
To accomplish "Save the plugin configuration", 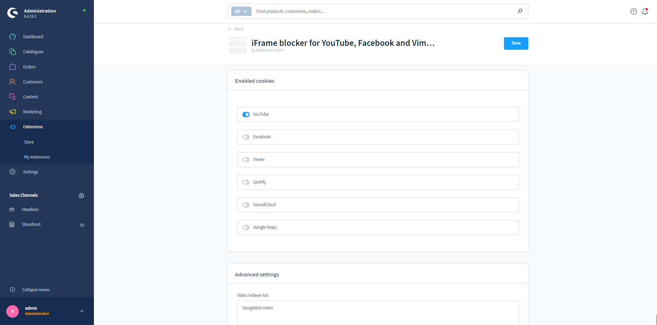I will click(516, 43).
